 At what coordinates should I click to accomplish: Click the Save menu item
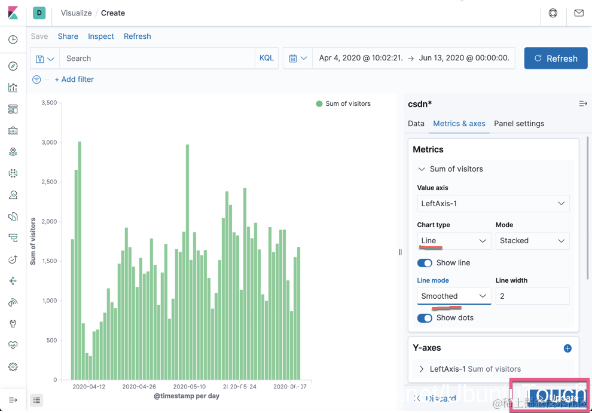tap(39, 36)
